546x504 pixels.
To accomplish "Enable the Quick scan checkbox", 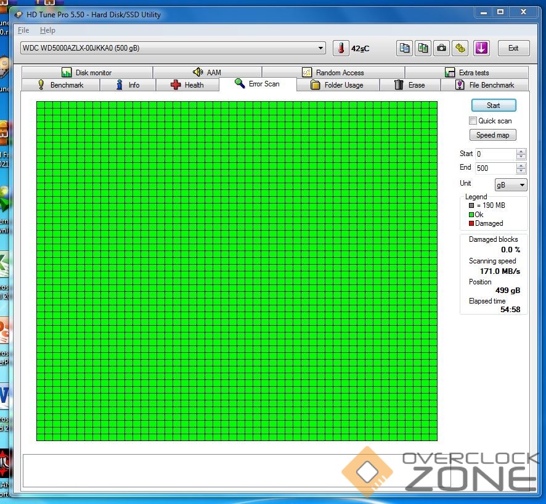I will coord(473,121).
